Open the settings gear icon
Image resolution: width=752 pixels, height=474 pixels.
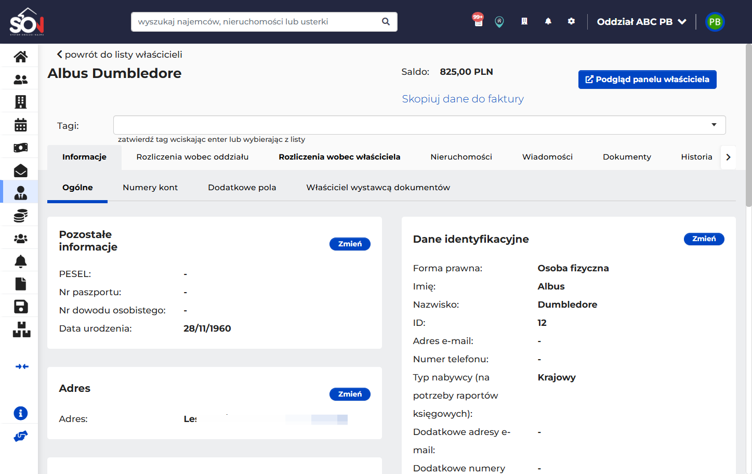pos(571,21)
